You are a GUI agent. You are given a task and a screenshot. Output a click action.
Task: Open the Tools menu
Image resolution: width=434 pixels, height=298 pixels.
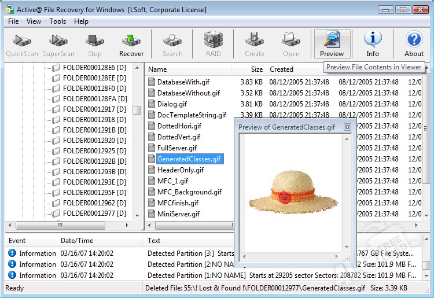click(x=57, y=21)
